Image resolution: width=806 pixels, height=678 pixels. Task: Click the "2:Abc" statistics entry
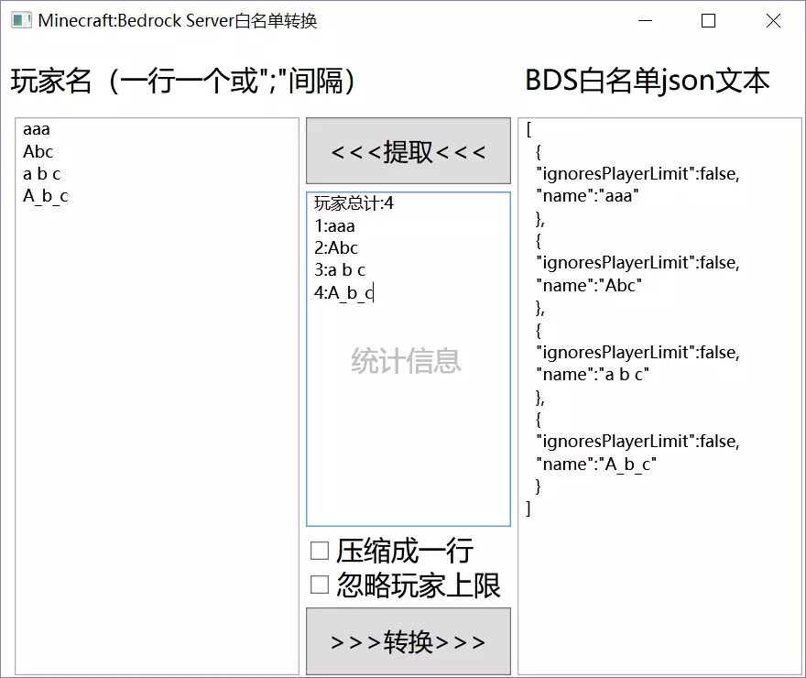[336, 247]
